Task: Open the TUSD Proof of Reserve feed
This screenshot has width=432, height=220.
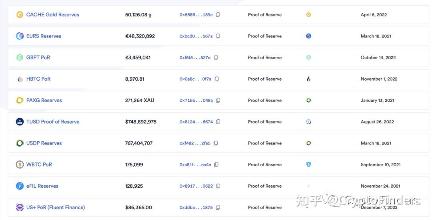Action: (x=53, y=122)
